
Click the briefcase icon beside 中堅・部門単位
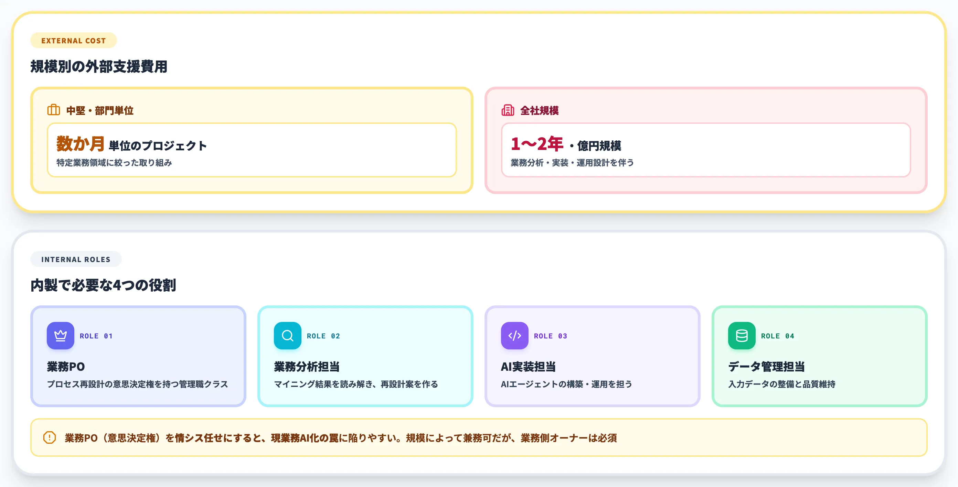(54, 110)
